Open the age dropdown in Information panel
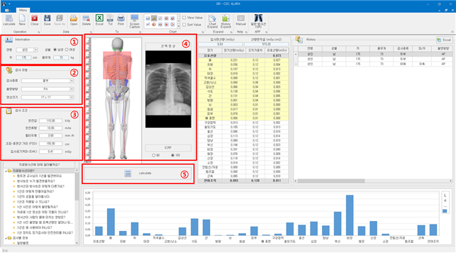The image size is (456, 255). (x=35, y=50)
